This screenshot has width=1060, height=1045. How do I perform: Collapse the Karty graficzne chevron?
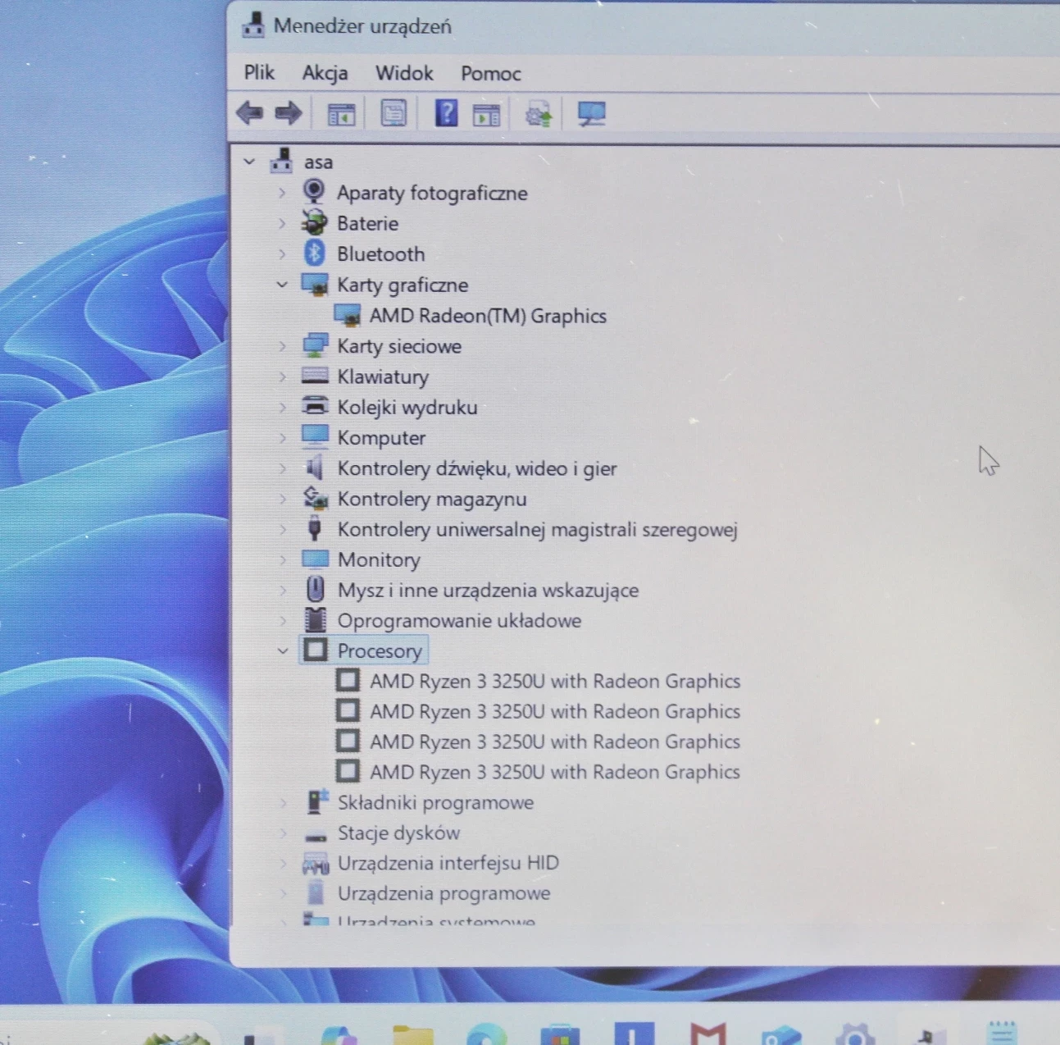282,285
